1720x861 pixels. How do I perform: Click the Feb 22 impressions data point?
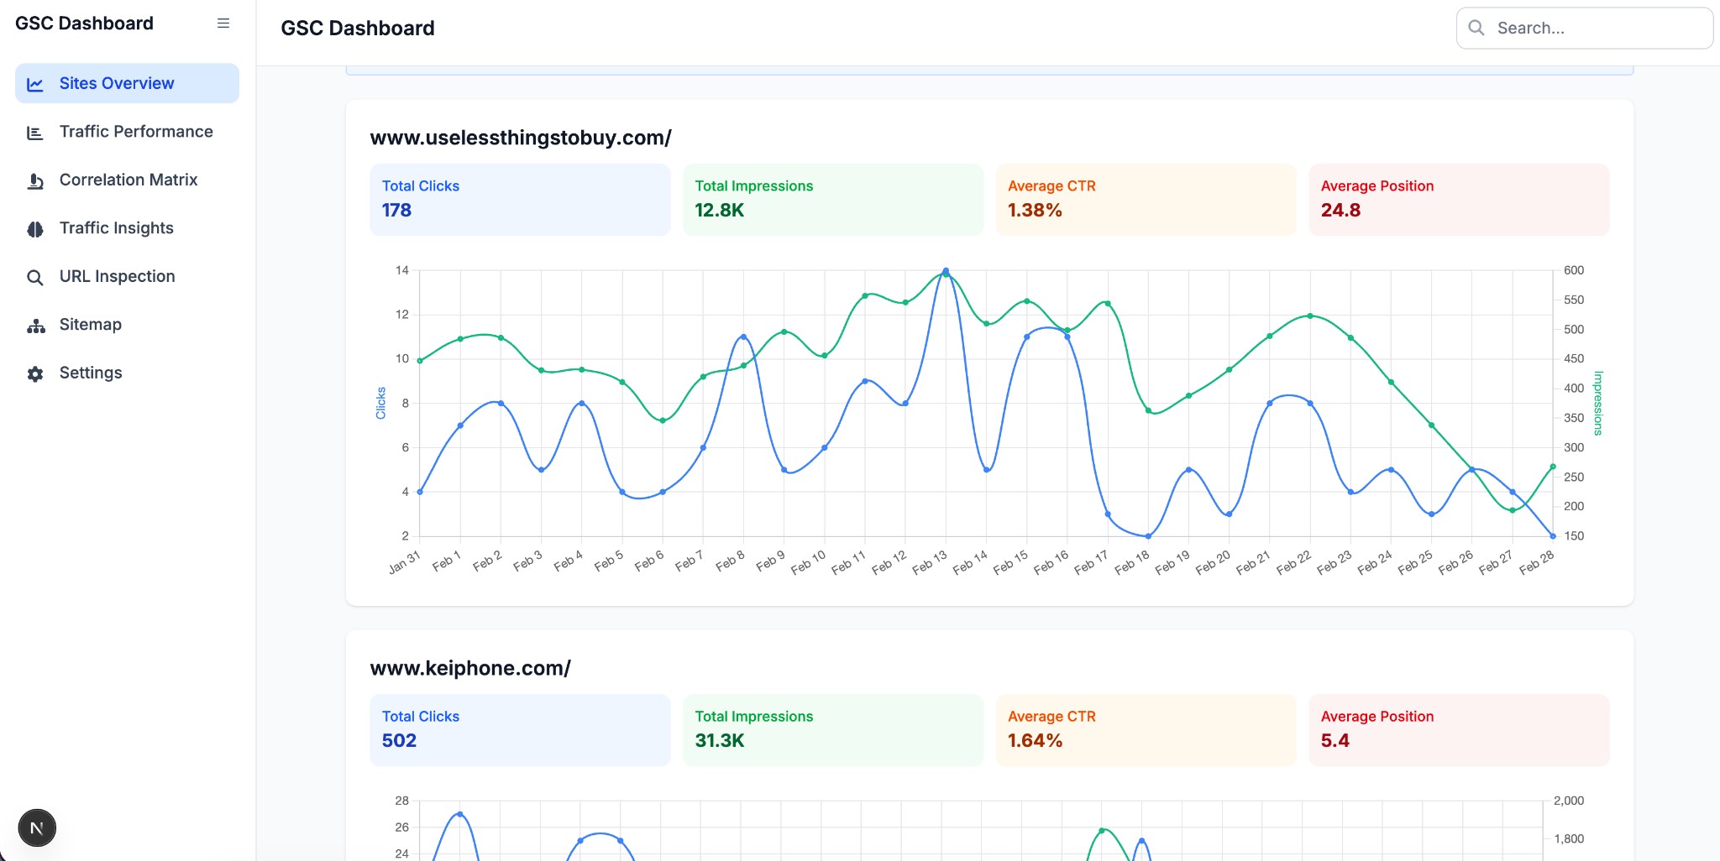tap(1310, 316)
